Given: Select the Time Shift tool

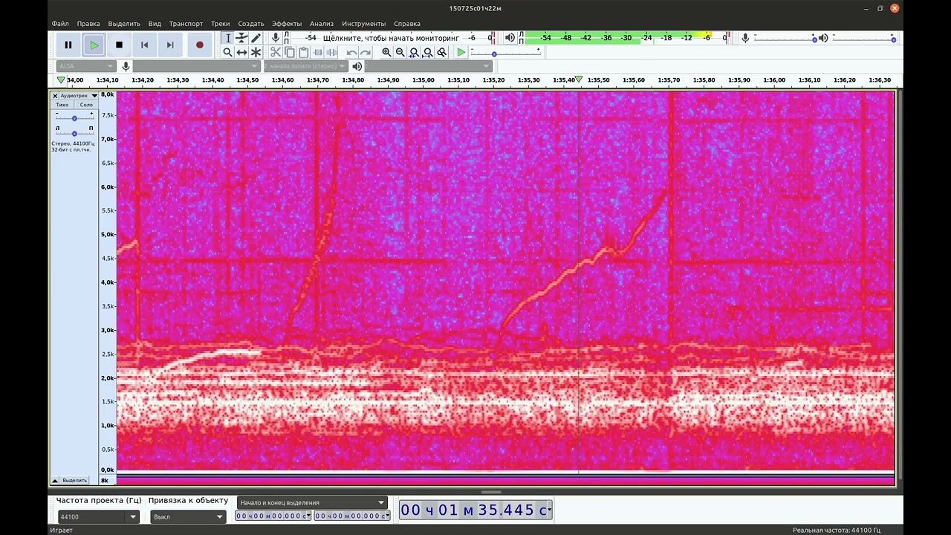Looking at the screenshot, I should coord(242,52).
